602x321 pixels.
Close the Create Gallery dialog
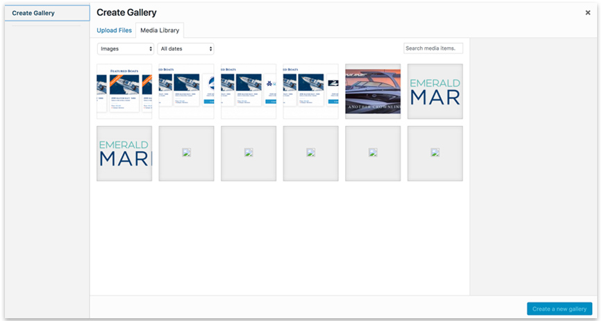pos(588,12)
